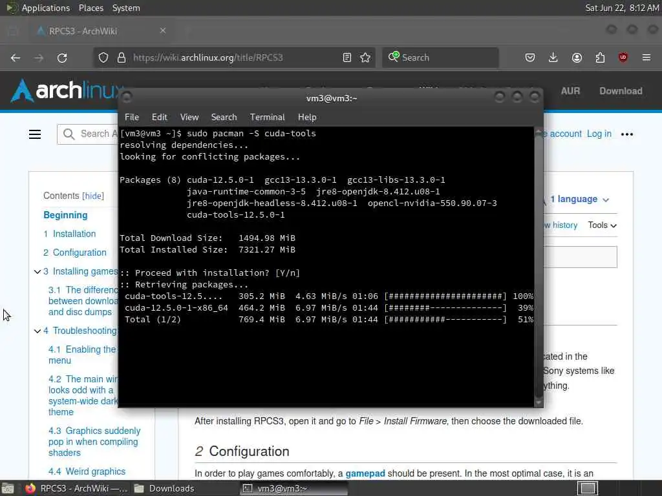This screenshot has height=496, width=662.
Task: Go to Beginning in contents
Action: 65,215
